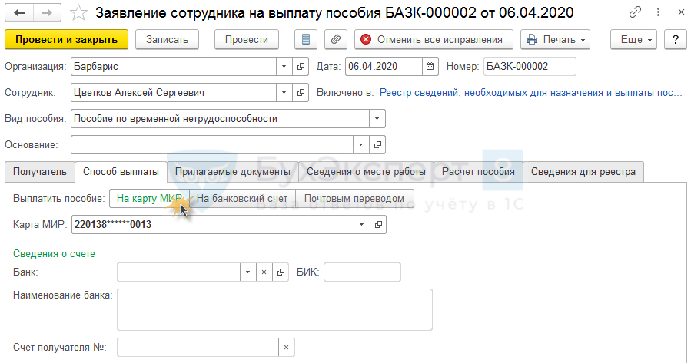Select На карту МИР payment option

tap(149, 199)
